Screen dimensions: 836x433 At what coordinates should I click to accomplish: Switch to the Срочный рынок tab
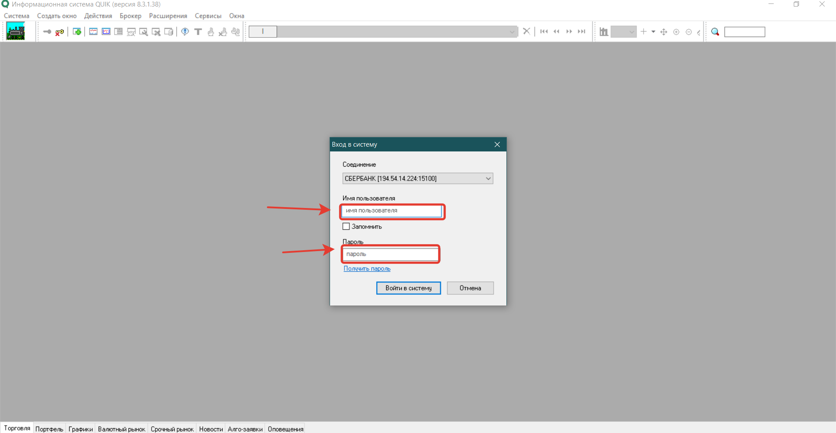click(x=172, y=429)
